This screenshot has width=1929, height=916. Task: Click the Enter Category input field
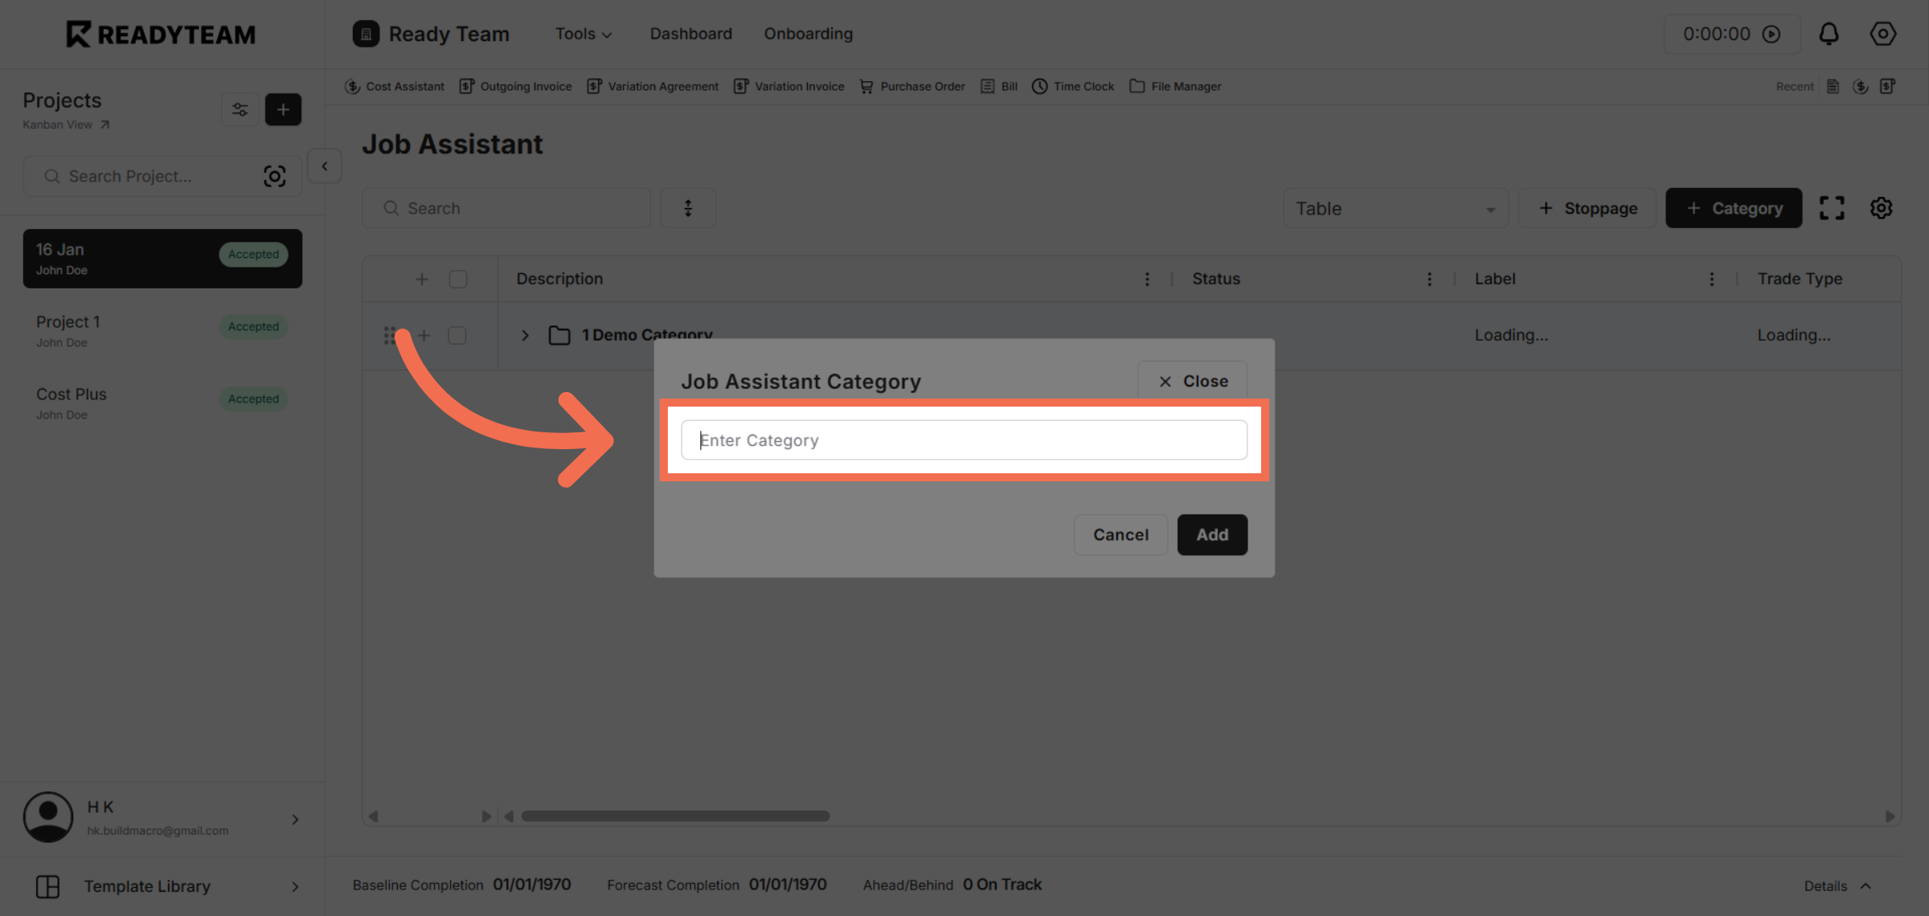pos(964,440)
